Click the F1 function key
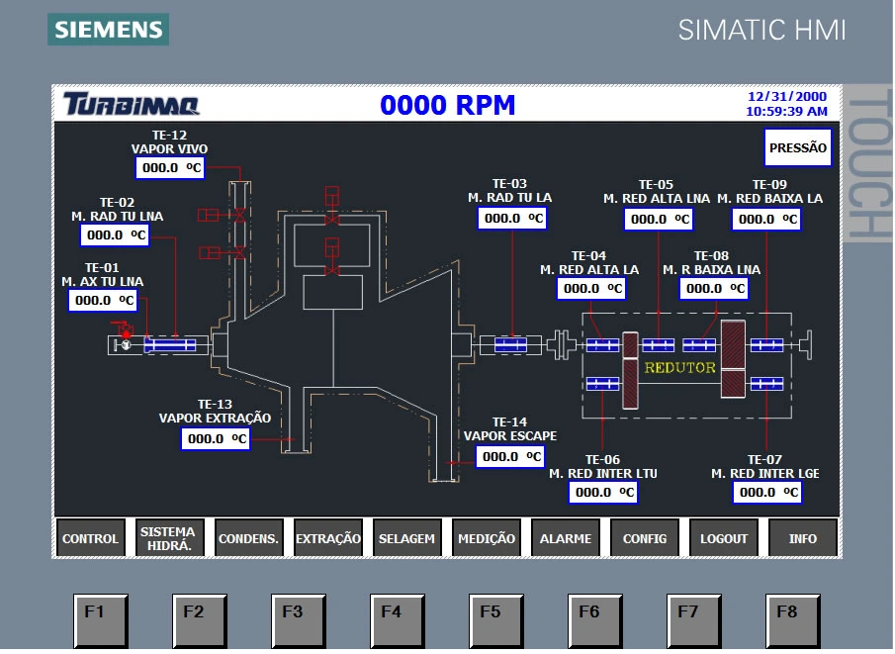The width and height of the screenshot is (895, 654). (x=101, y=620)
